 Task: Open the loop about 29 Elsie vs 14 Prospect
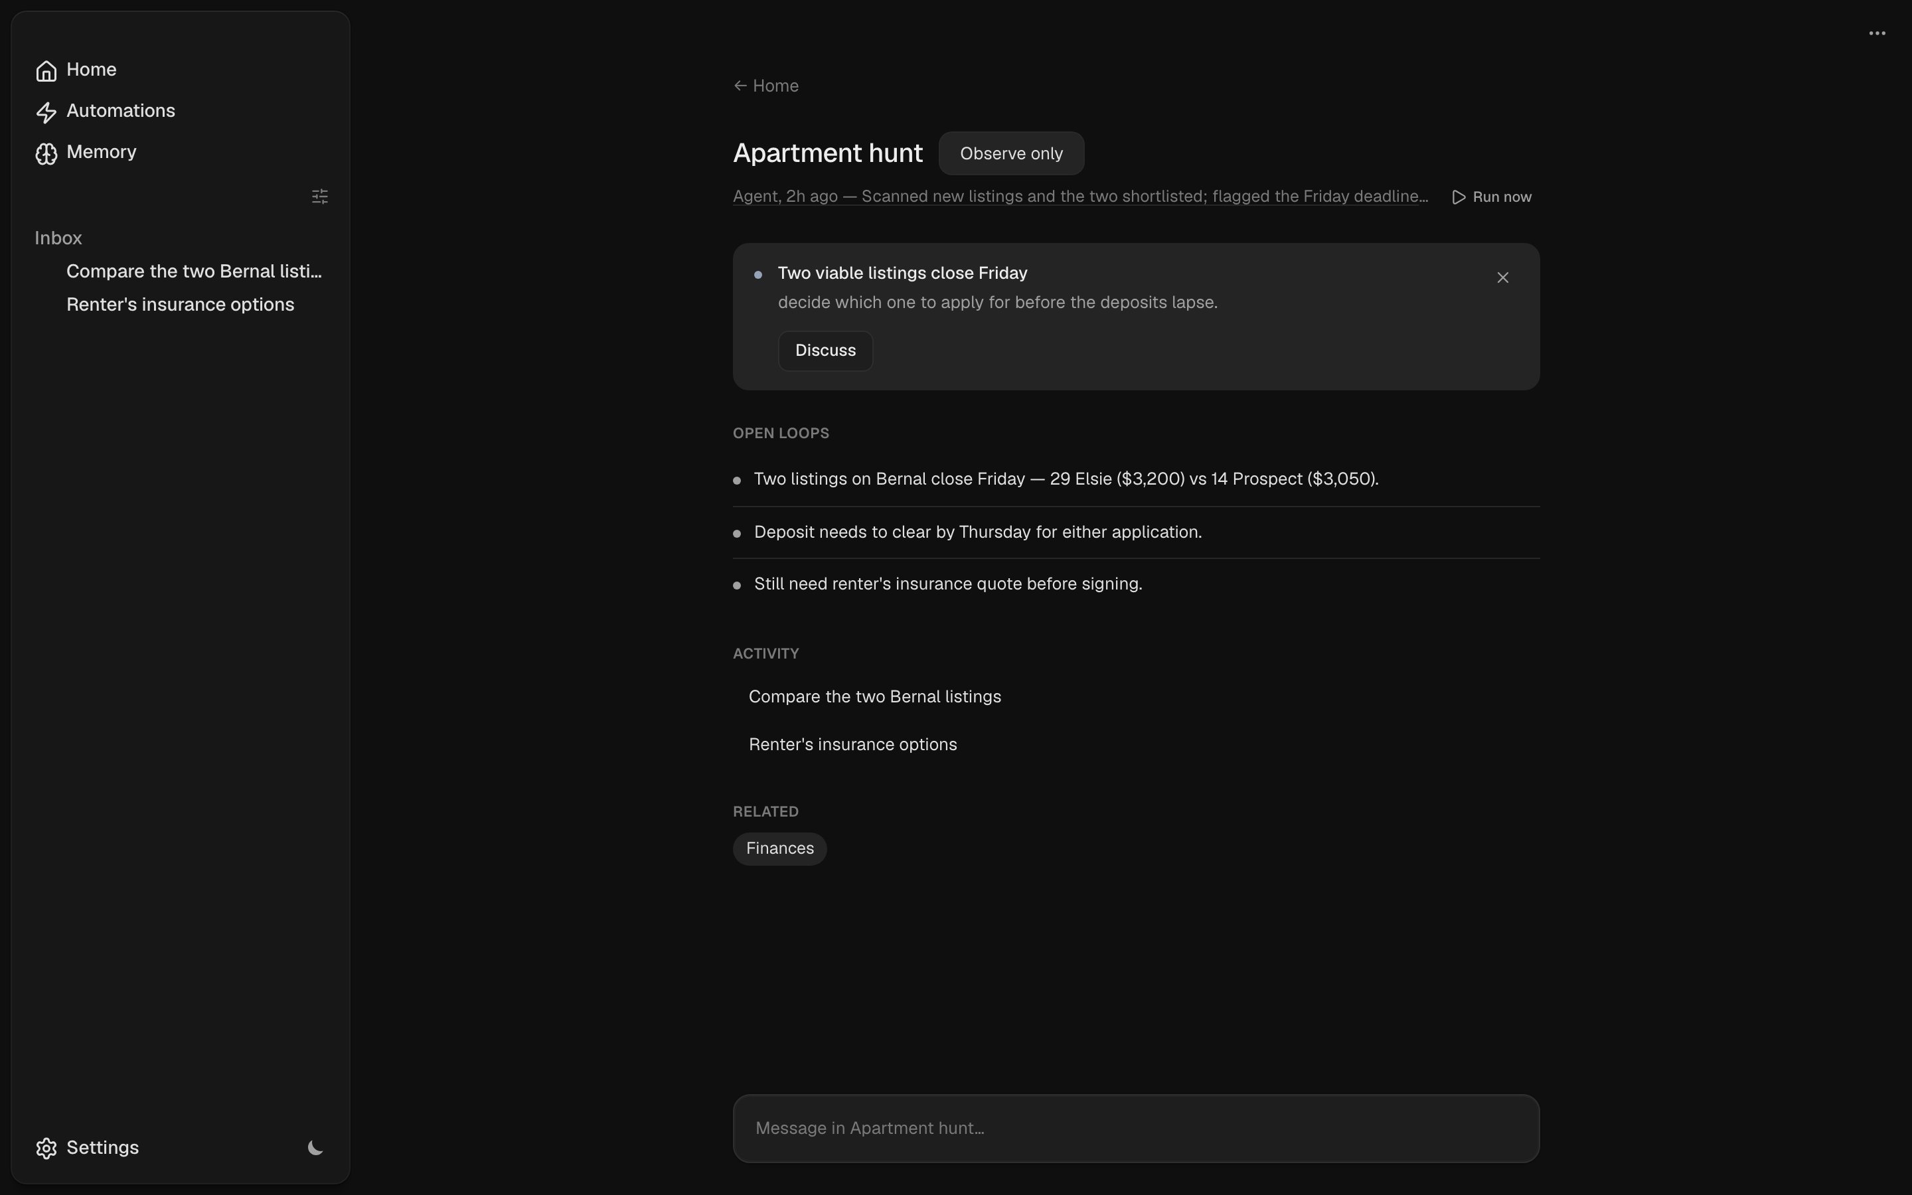[1136, 479]
